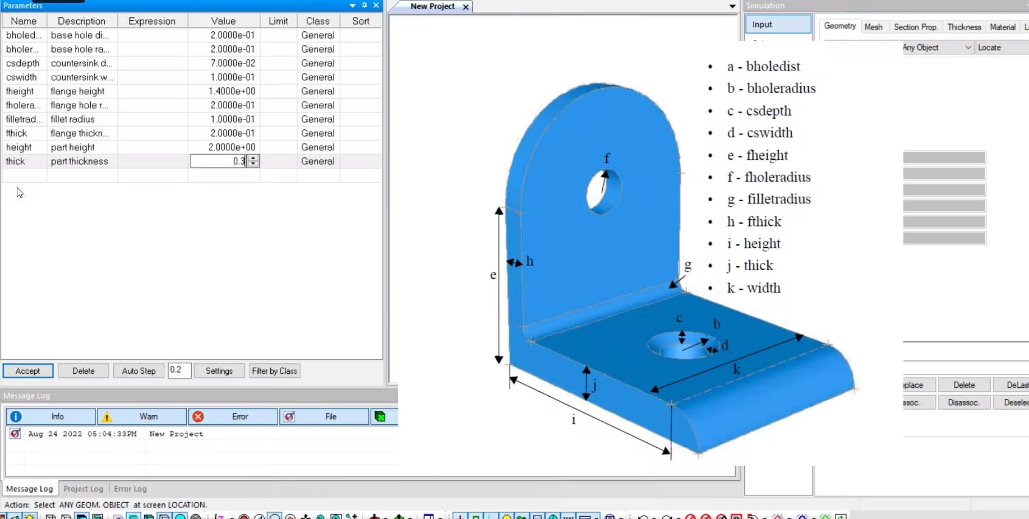Click the undo arrow icon on bottom toolbar

(644, 516)
